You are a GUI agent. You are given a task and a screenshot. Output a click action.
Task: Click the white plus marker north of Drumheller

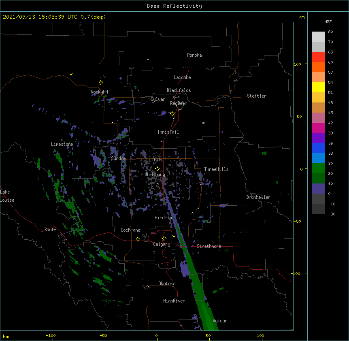(248, 152)
